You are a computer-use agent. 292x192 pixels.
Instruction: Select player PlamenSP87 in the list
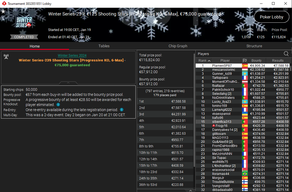[x=243, y=66]
